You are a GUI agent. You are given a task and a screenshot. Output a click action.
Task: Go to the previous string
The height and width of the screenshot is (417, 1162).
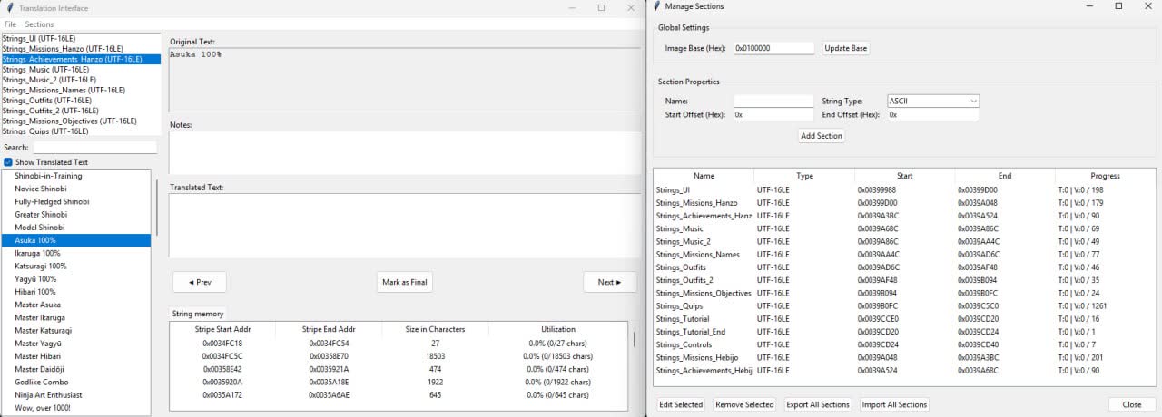click(x=199, y=282)
